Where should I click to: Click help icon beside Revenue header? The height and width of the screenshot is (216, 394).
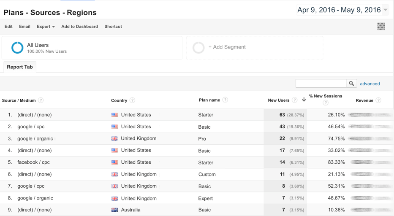pos(378,100)
